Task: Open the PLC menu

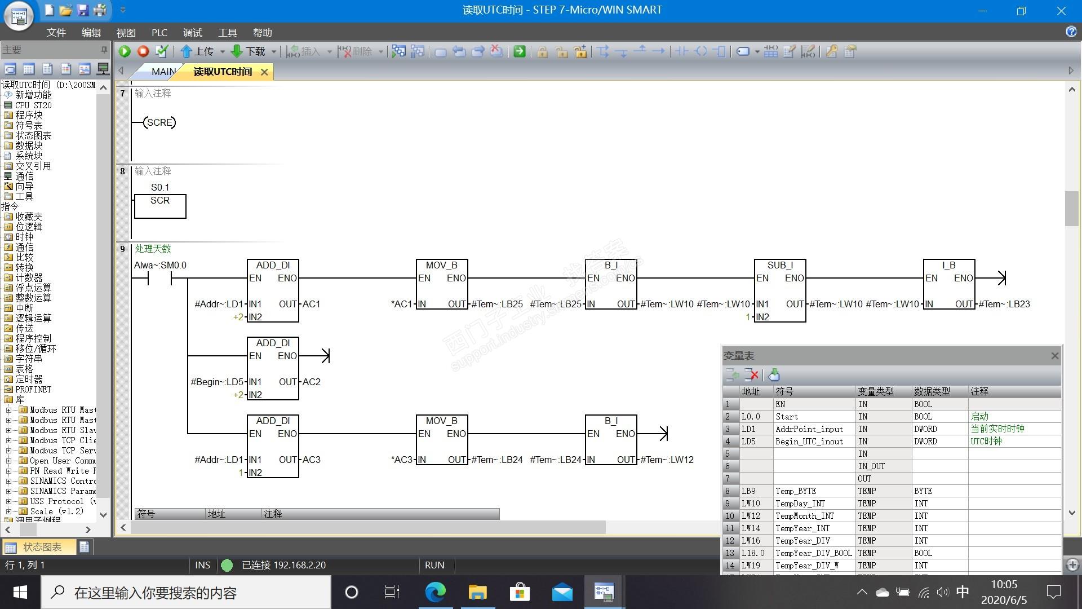Action: pyautogui.click(x=159, y=33)
